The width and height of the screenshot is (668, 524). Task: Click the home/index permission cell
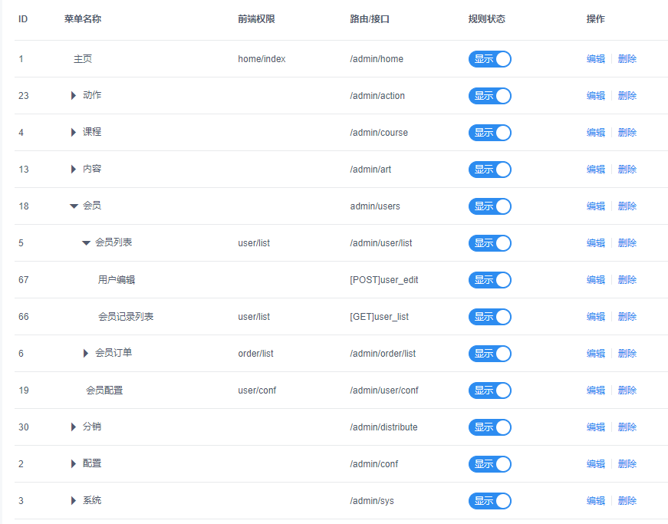(x=262, y=59)
